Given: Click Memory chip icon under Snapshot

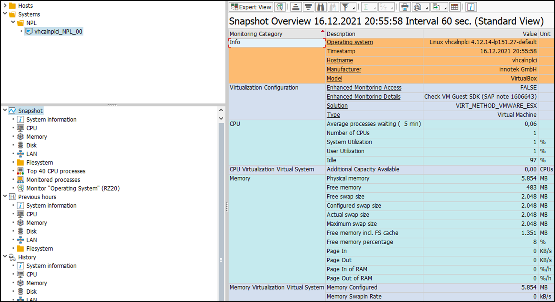Looking at the screenshot, I should (x=20, y=136).
